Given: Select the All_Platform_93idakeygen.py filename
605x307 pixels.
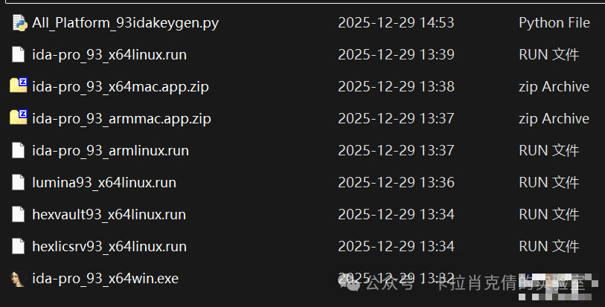Looking at the screenshot, I should tap(126, 23).
